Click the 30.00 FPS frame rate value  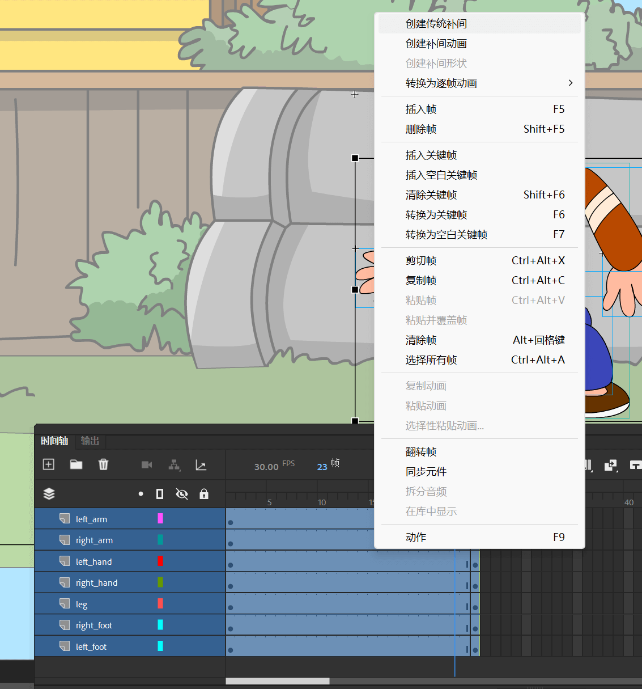[x=266, y=467]
